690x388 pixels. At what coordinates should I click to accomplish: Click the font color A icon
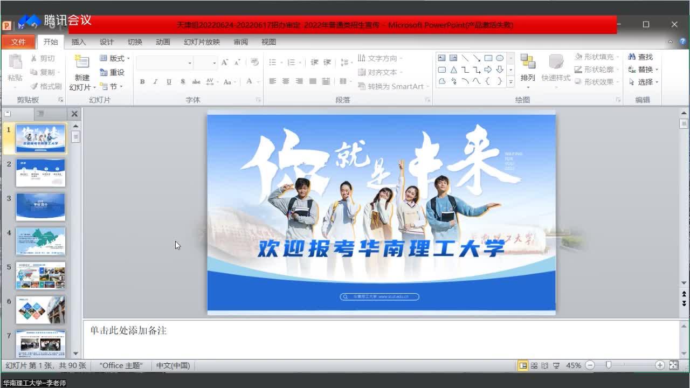249,81
